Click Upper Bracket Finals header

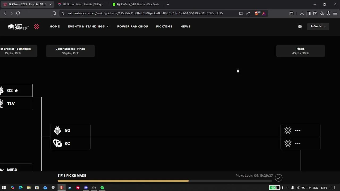click(70, 51)
